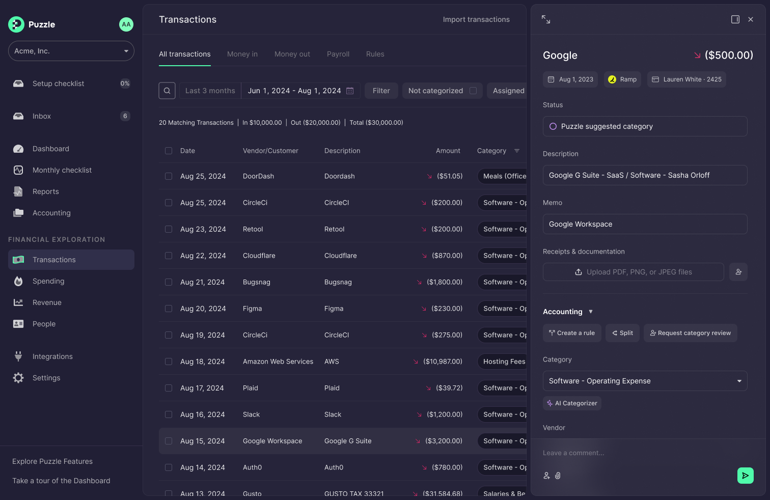Image resolution: width=770 pixels, height=500 pixels.
Task: Open Hosting Fees category pill for AWS
Action: click(x=502, y=362)
